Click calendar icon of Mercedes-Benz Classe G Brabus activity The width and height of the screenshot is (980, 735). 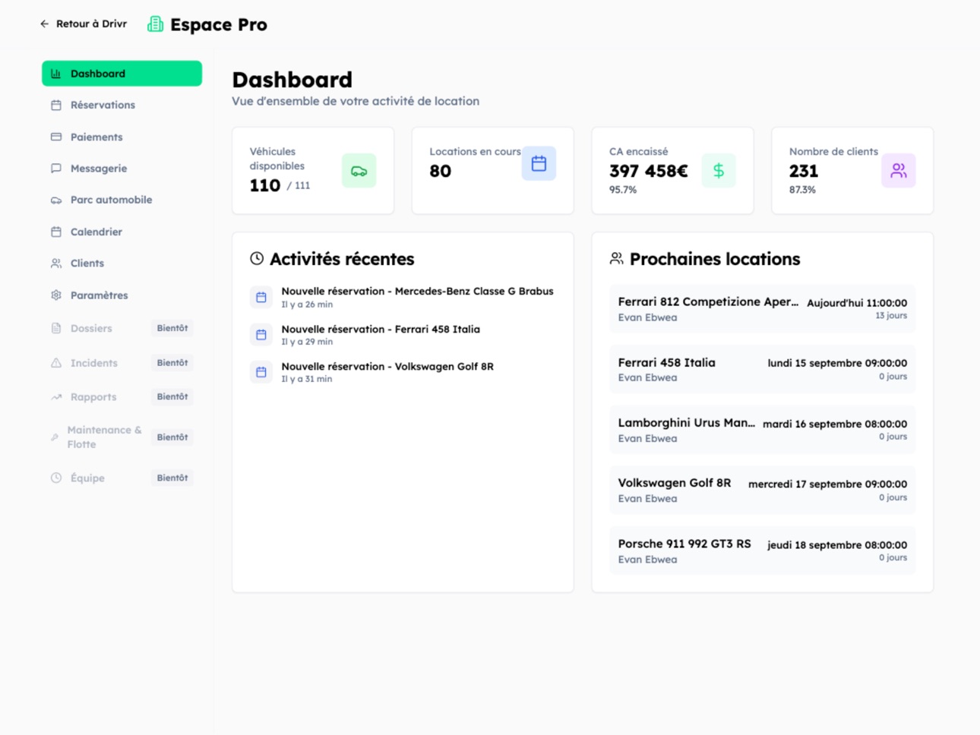coord(261,298)
